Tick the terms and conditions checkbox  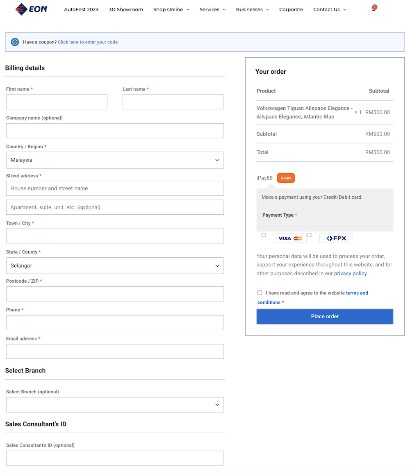(x=260, y=293)
